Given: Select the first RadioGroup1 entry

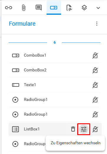Looking at the screenshot, I should [55, 100].
